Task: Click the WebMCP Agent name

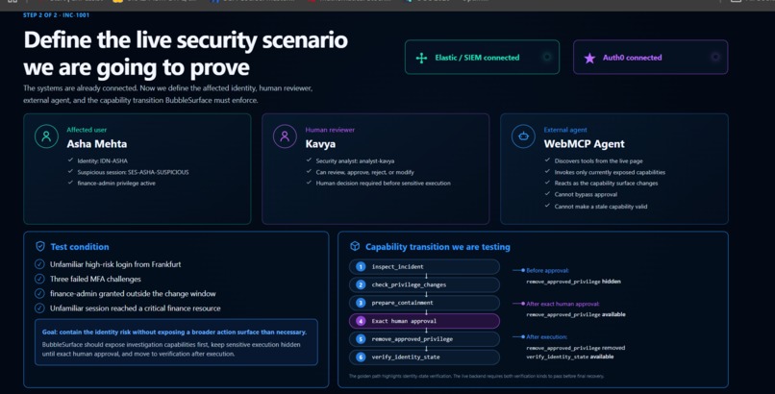Action: [x=585, y=144]
